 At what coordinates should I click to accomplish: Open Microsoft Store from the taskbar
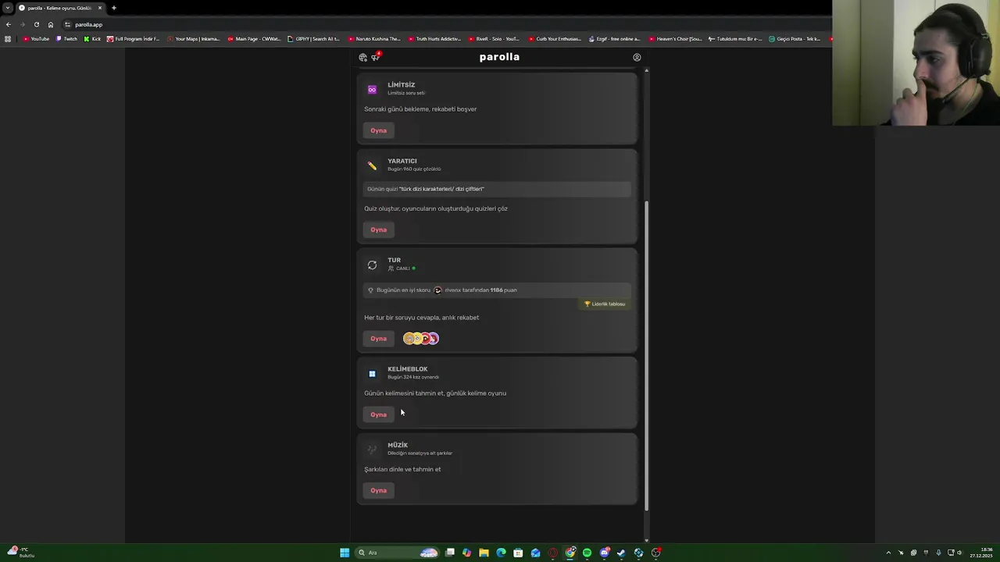pos(518,553)
